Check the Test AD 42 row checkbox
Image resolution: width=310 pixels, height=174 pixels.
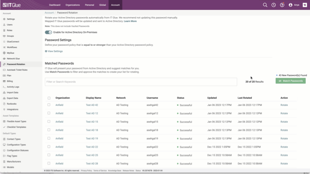(49, 105)
